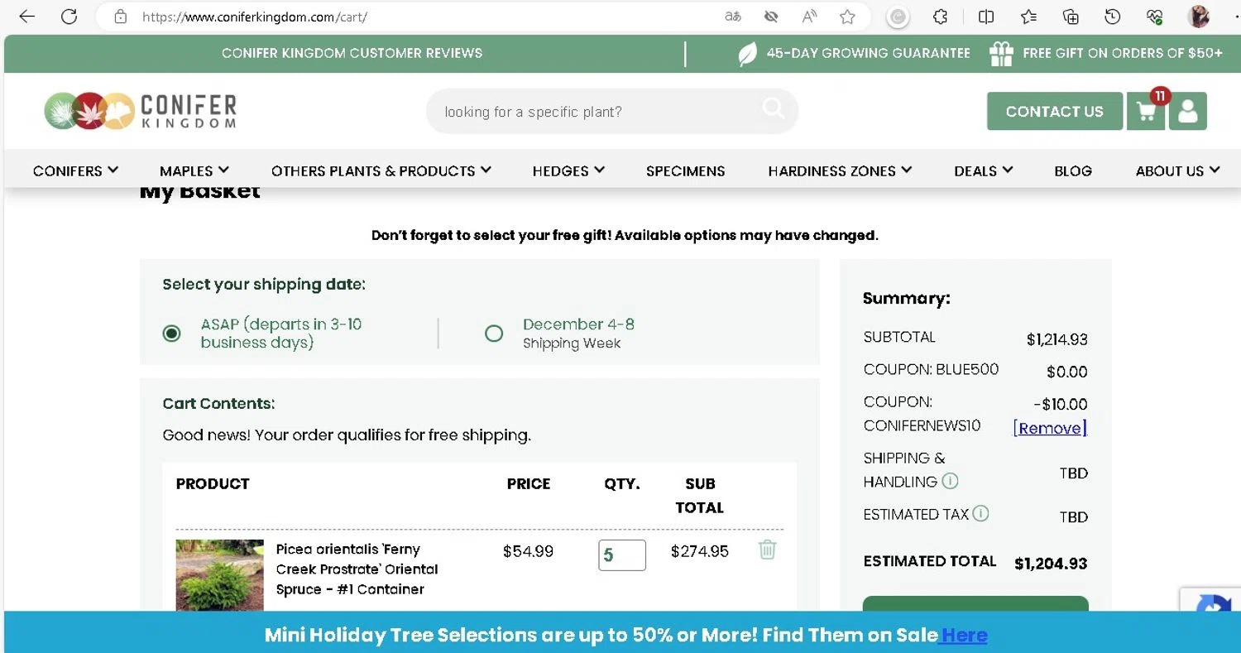This screenshot has width=1241, height=653.
Task: Remove the CONIFERNEWS10 coupon
Action: (1049, 428)
